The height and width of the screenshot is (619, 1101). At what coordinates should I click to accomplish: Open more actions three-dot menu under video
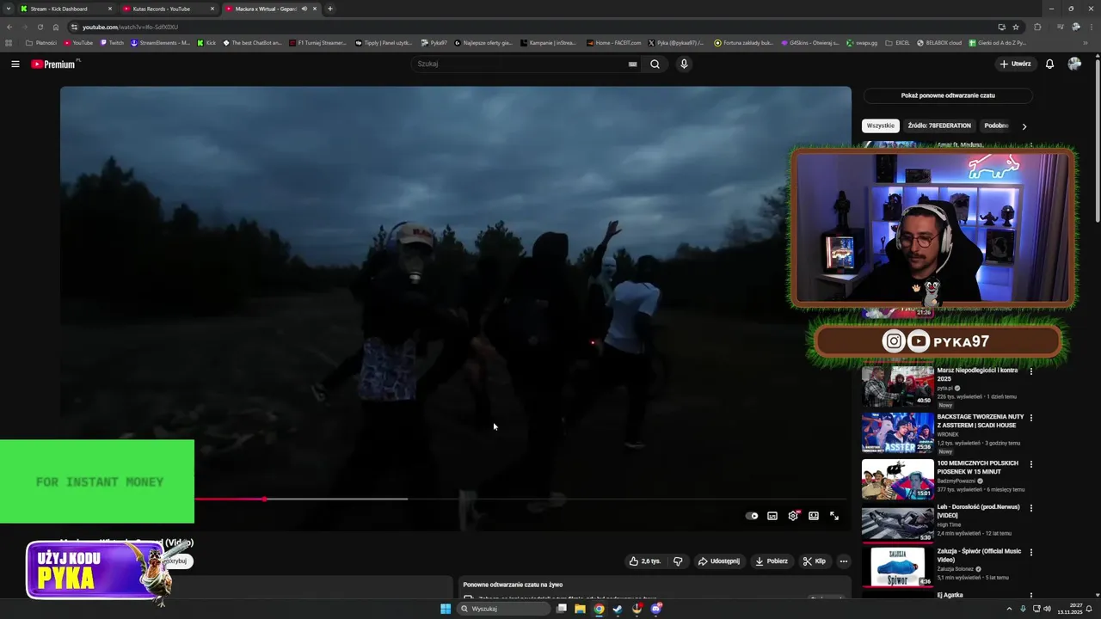point(843,561)
